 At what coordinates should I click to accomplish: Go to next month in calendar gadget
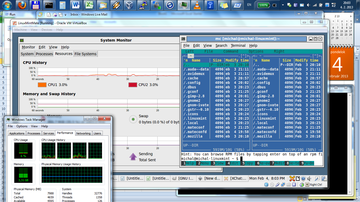tap(351, 16)
